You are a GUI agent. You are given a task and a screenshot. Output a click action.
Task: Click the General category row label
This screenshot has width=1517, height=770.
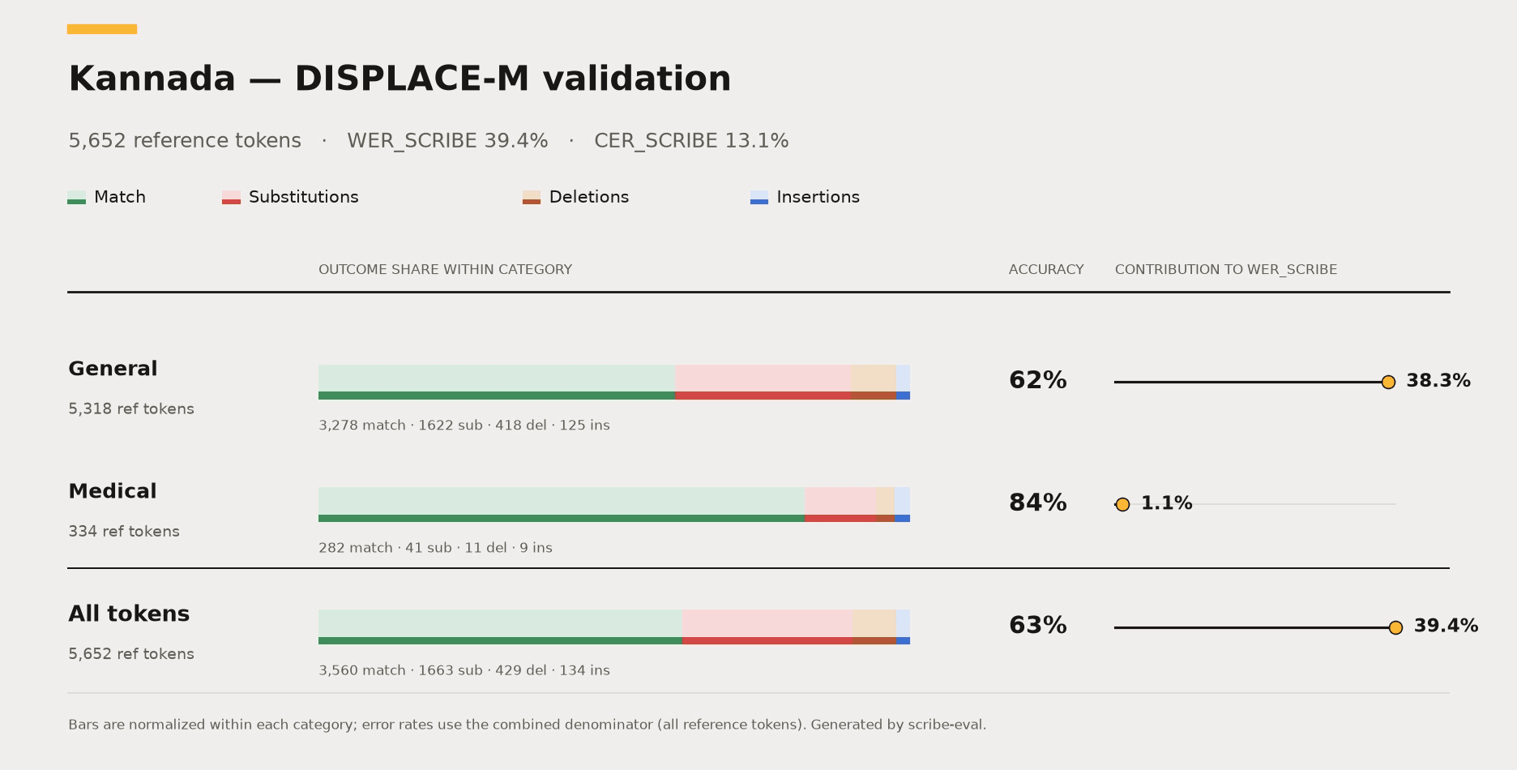113,369
